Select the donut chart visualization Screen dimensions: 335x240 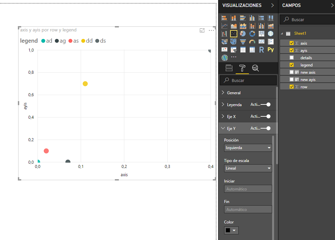point(252,34)
